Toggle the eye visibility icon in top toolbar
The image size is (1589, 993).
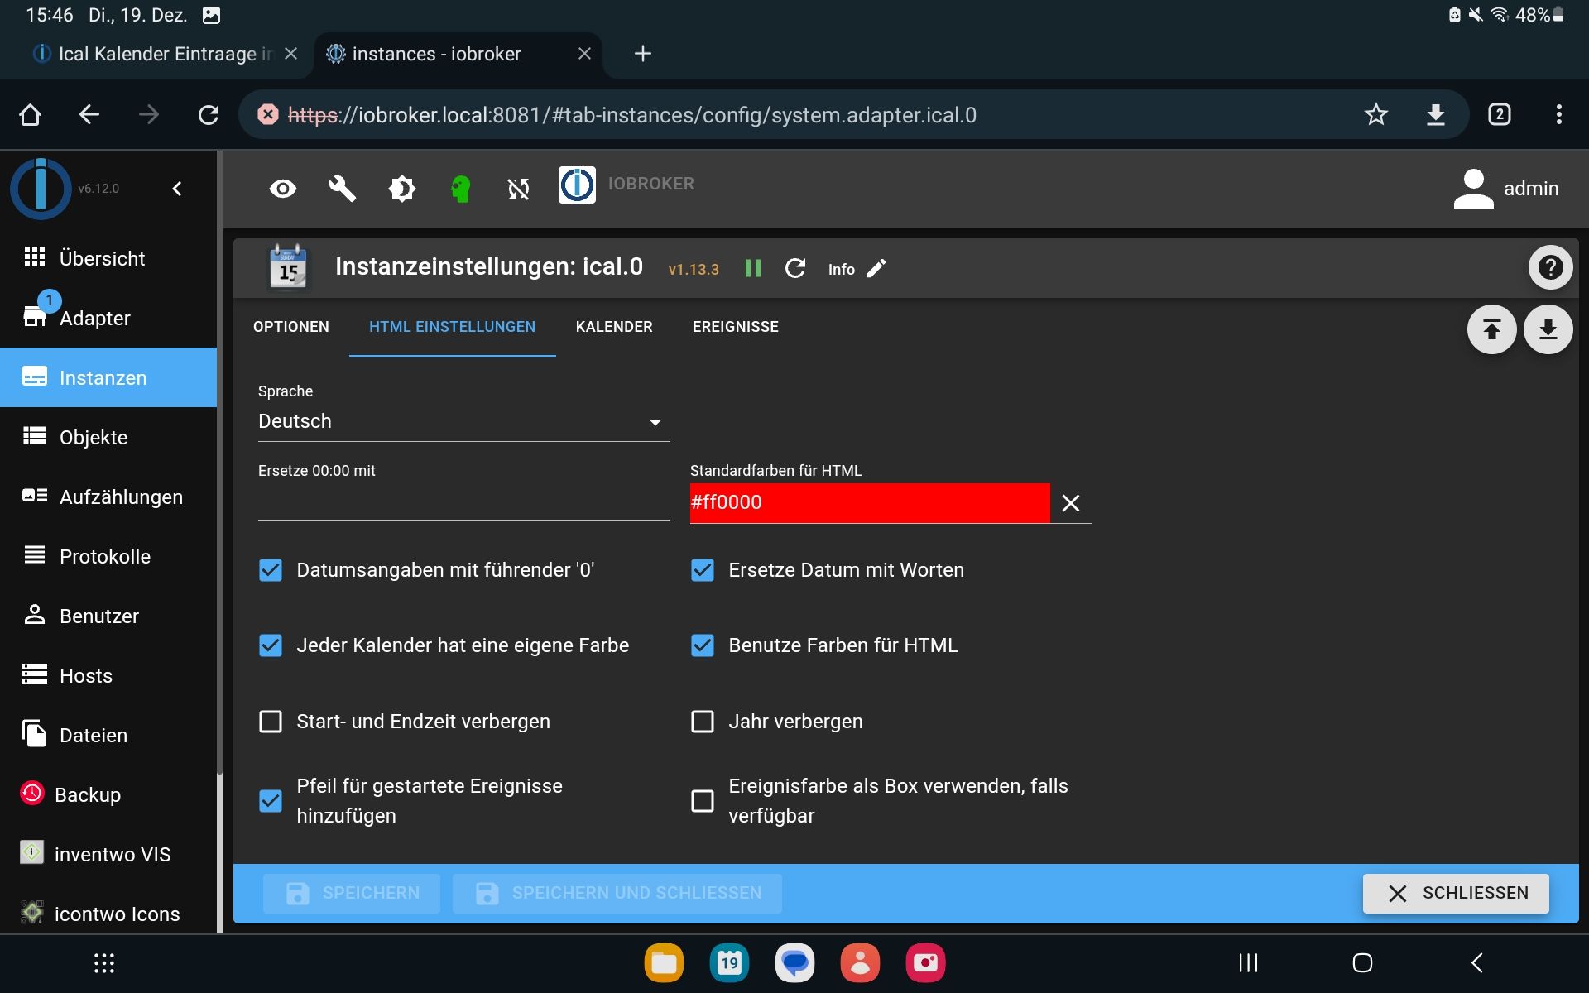click(283, 189)
